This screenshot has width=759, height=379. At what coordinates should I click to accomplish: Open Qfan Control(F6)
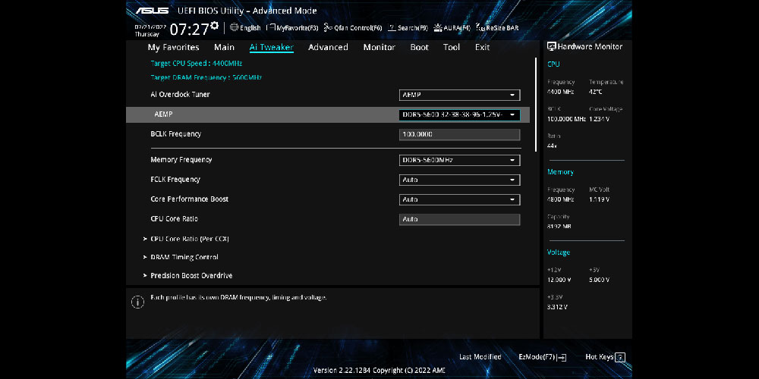tap(353, 28)
